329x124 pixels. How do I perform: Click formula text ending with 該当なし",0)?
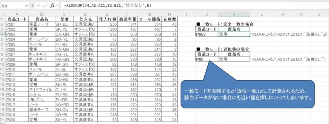pos(289,34)
